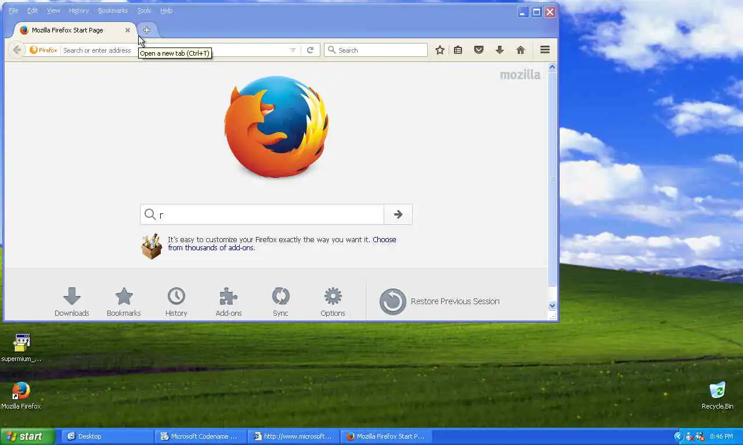Screen dimensions: 743x445
Task: Minimize the Firefox window
Action: click(x=522, y=12)
